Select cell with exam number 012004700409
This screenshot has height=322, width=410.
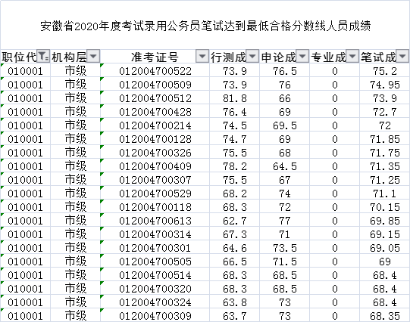tap(155, 166)
